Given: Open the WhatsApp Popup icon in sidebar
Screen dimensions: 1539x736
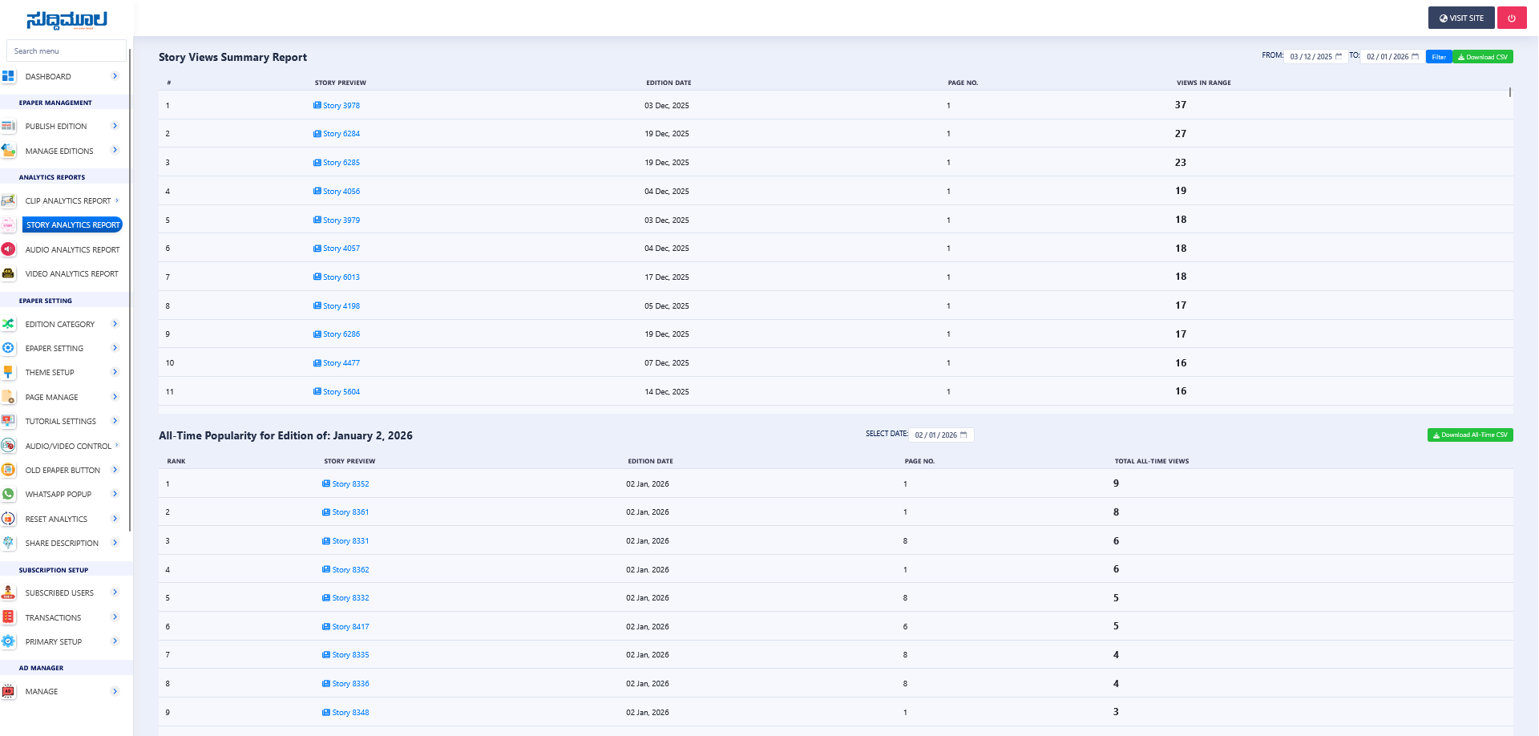Looking at the screenshot, I should point(9,494).
